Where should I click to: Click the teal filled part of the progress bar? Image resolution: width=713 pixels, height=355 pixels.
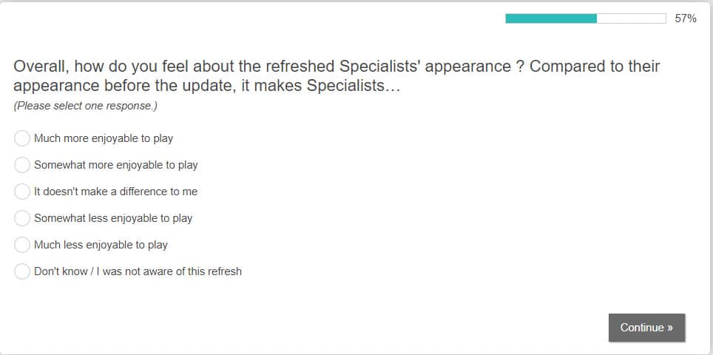550,18
